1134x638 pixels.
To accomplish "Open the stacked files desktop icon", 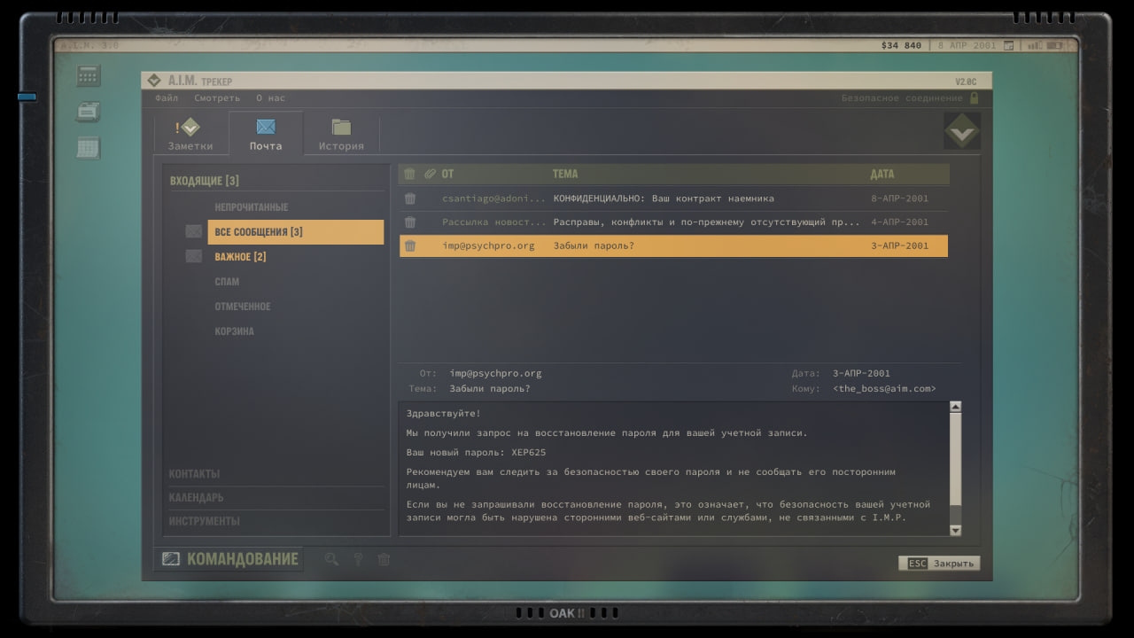I will click(88, 112).
